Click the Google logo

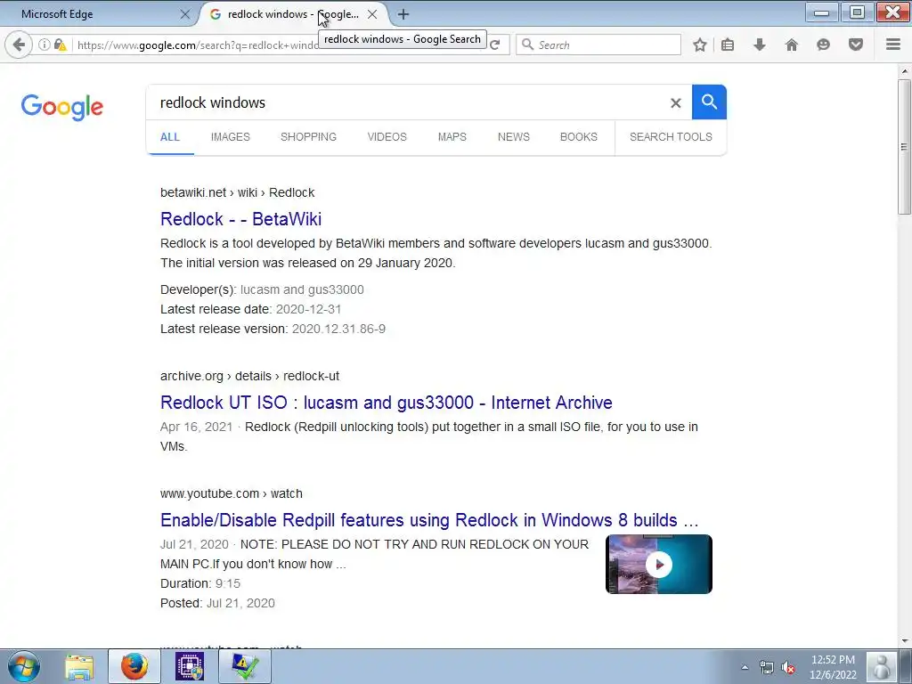pos(62,107)
